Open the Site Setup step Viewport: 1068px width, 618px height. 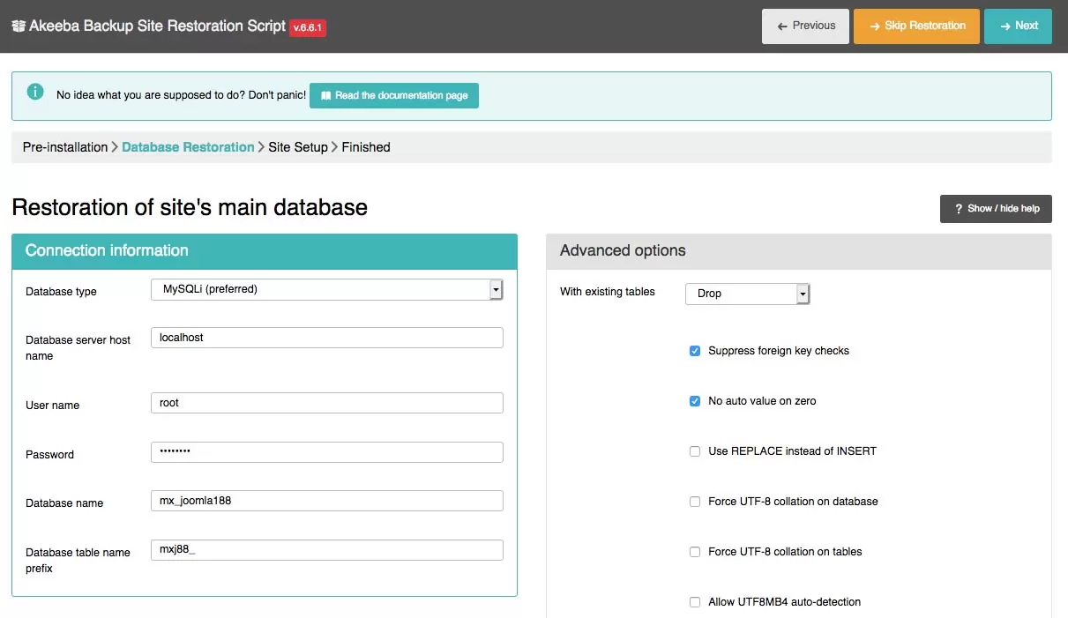point(297,147)
